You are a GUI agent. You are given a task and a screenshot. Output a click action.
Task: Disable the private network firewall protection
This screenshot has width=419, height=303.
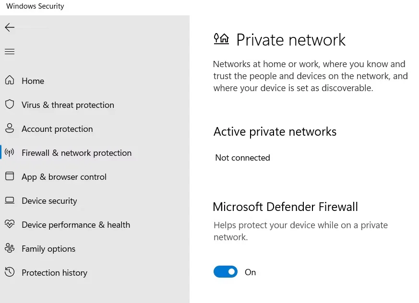pyautogui.click(x=226, y=271)
